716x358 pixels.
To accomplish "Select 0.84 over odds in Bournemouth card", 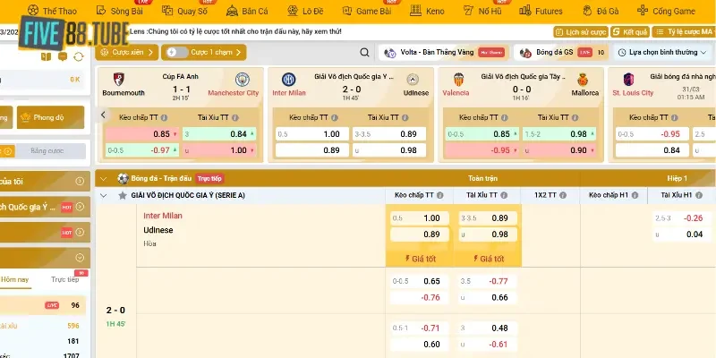I will click(x=219, y=133).
